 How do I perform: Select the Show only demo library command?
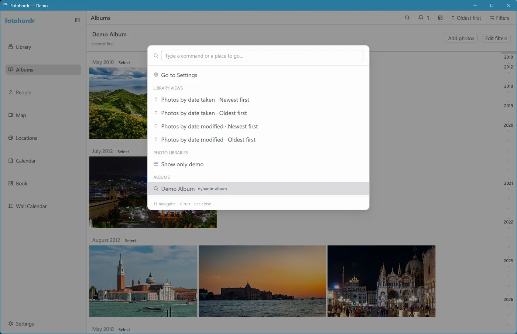click(x=258, y=164)
